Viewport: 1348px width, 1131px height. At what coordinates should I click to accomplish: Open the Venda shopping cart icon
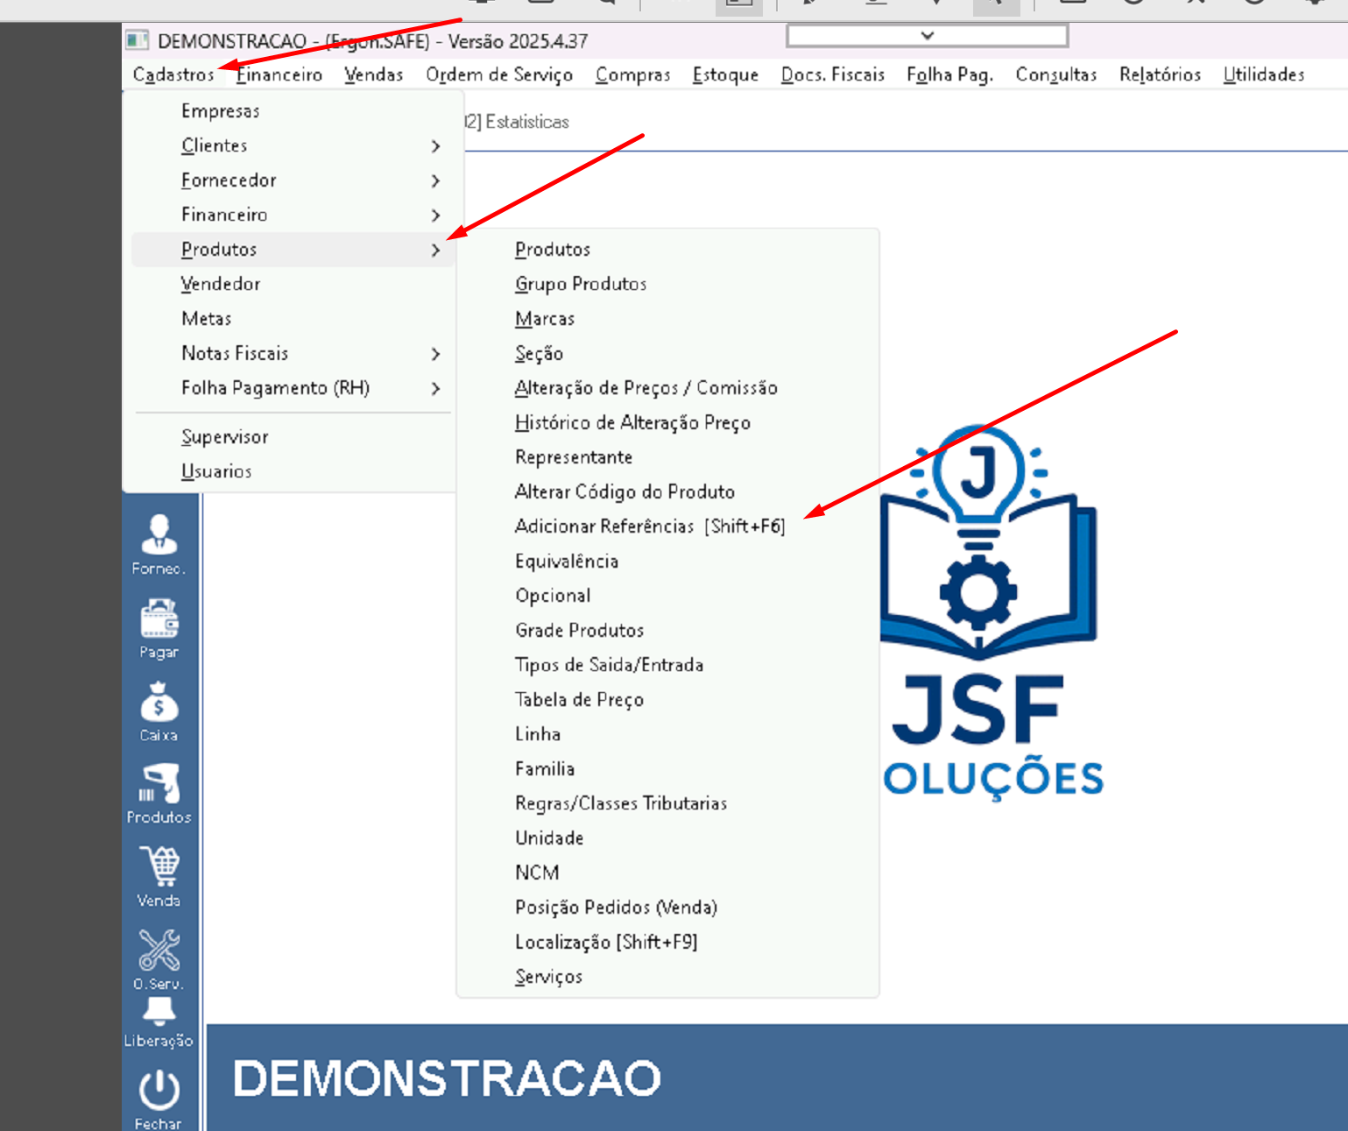[159, 876]
